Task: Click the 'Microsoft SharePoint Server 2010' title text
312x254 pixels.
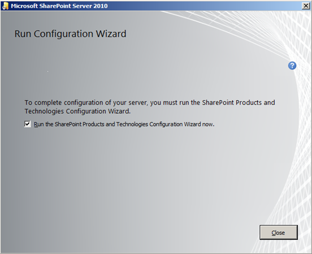Action: click(59, 6)
